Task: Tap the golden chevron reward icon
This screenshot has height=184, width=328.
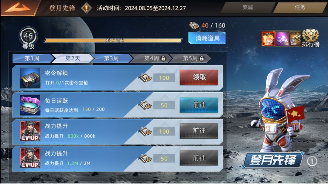Action: point(295,39)
